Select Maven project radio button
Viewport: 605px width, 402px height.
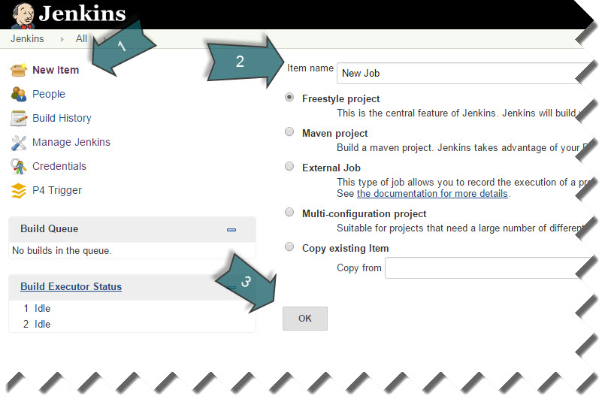click(289, 132)
